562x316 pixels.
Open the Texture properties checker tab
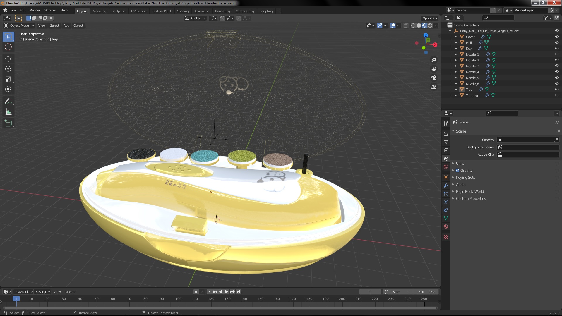(x=446, y=237)
